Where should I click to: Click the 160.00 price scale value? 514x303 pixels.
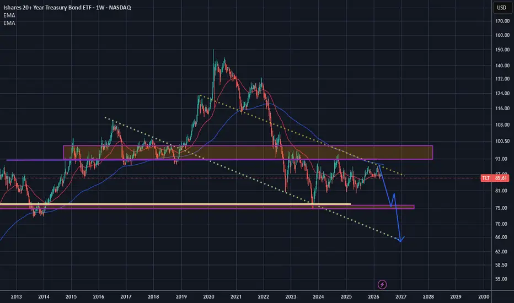click(x=502, y=35)
